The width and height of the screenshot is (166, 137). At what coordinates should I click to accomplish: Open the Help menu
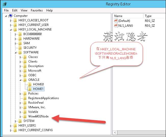(x=49, y=10)
